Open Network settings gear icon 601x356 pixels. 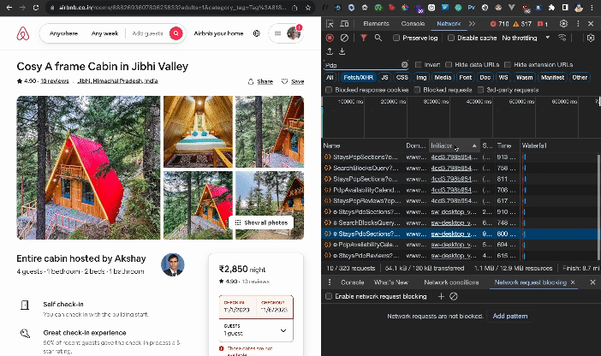point(590,38)
